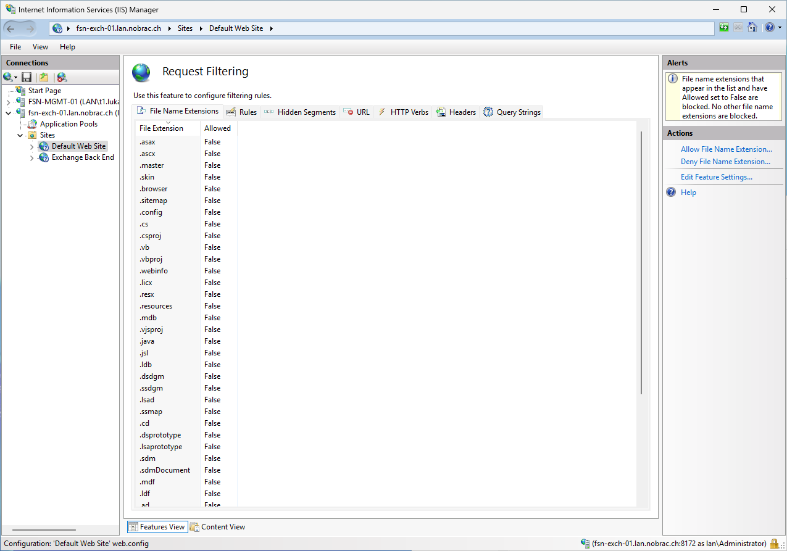This screenshot has width=787, height=551.
Task: Switch to the Query Strings tab
Action: [512, 112]
